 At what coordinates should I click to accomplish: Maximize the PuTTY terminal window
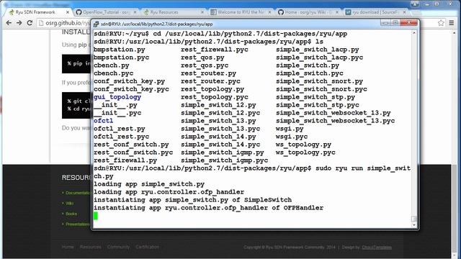click(x=395, y=23)
